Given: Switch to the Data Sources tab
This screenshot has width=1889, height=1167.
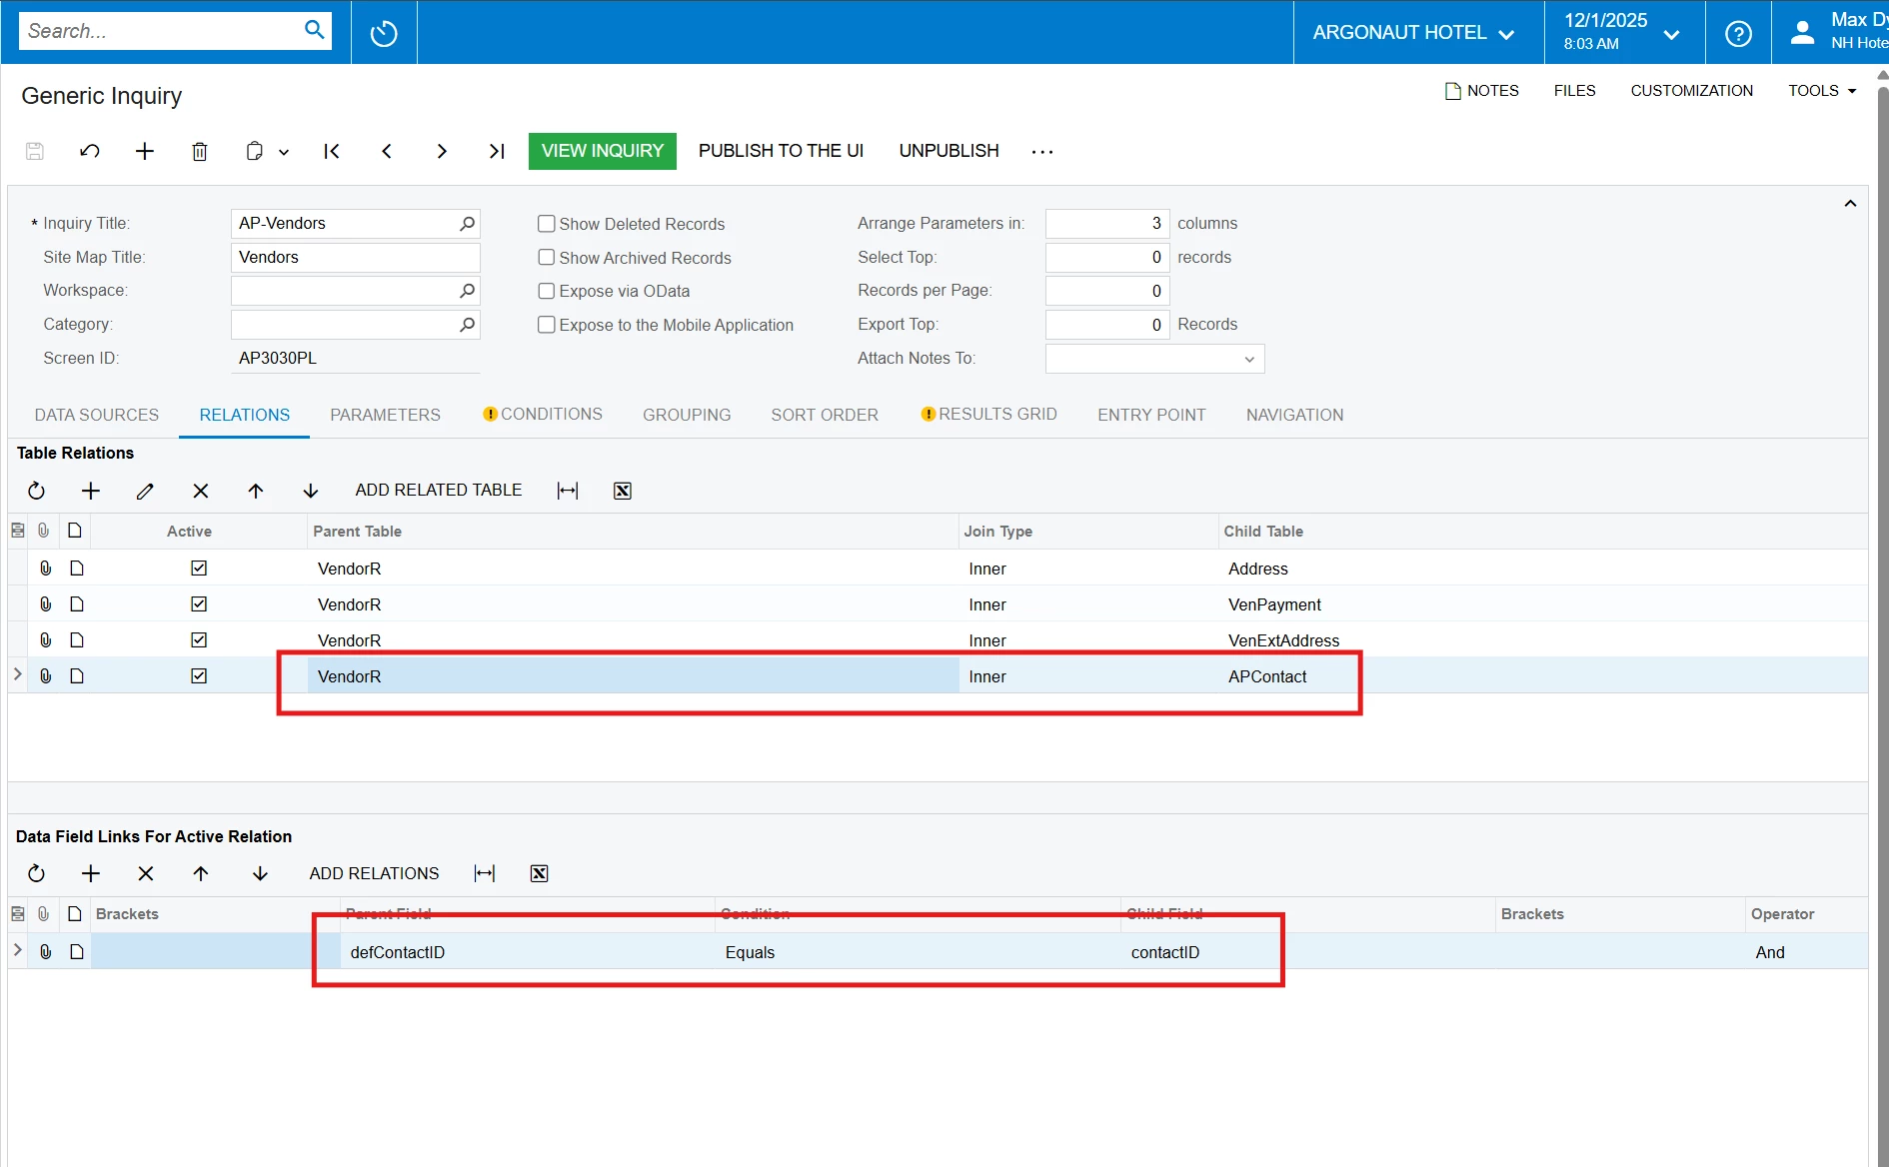Looking at the screenshot, I should point(97,415).
